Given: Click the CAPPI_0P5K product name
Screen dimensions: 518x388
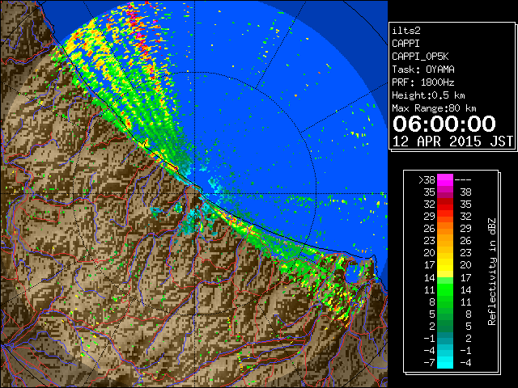Looking at the screenshot, I should [x=420, y=57].
